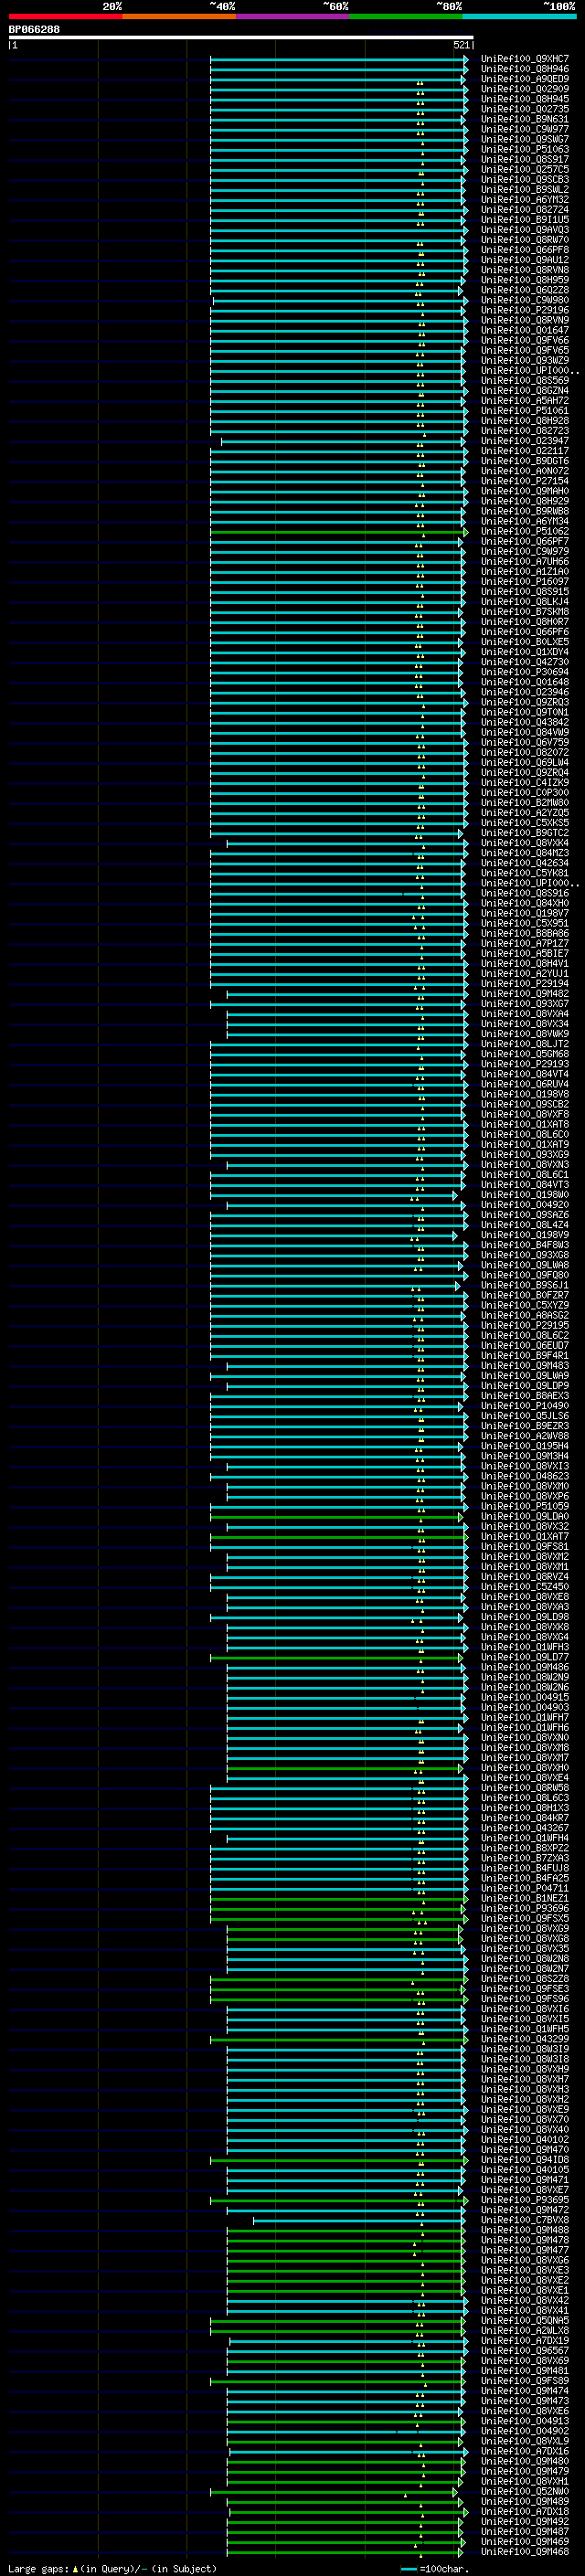Select hit UniRef100_Q8H946
Viewport: 585px width, 2576px height.
pos(525,69)
